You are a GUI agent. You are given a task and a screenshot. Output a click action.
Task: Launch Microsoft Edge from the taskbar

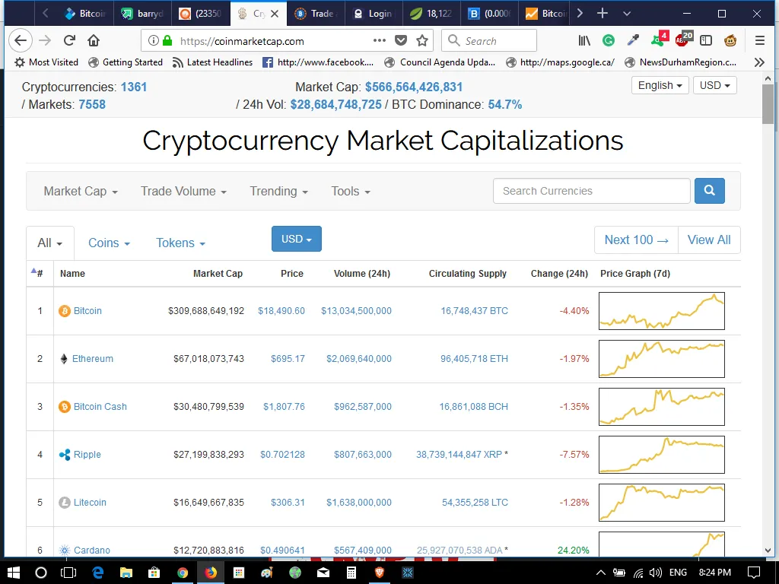(98, 573)
